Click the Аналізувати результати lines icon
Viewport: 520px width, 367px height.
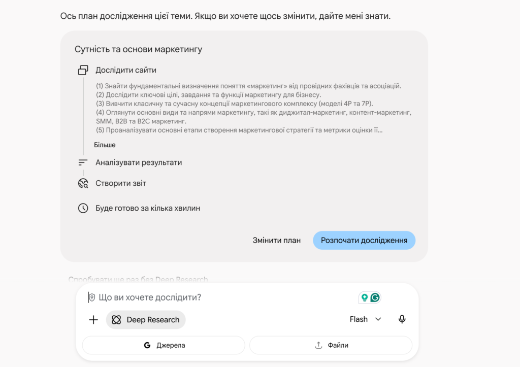click(x=83, y=162)
